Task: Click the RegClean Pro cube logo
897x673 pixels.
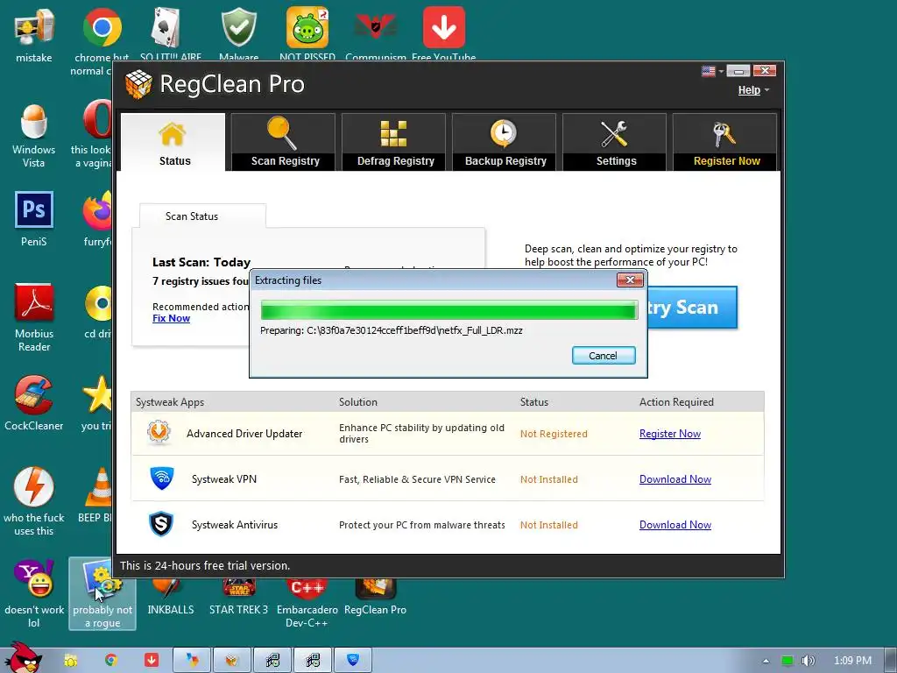Action: pos(138,84)
